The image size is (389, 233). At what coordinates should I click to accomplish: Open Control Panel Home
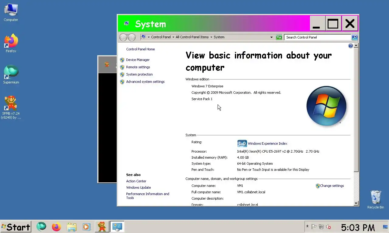[140, 49]
